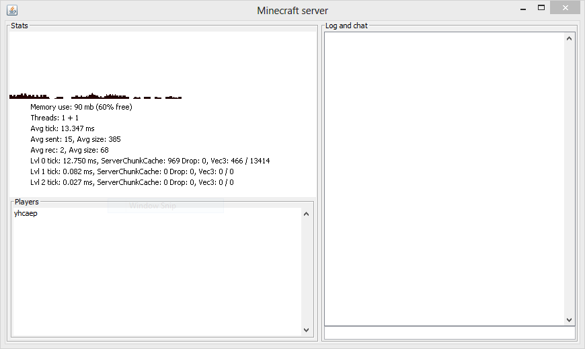The width and height of the screenshot is (585, 349).
Task: Click the Players list scroll-down arrow
Action: click(x=307, y=330)
